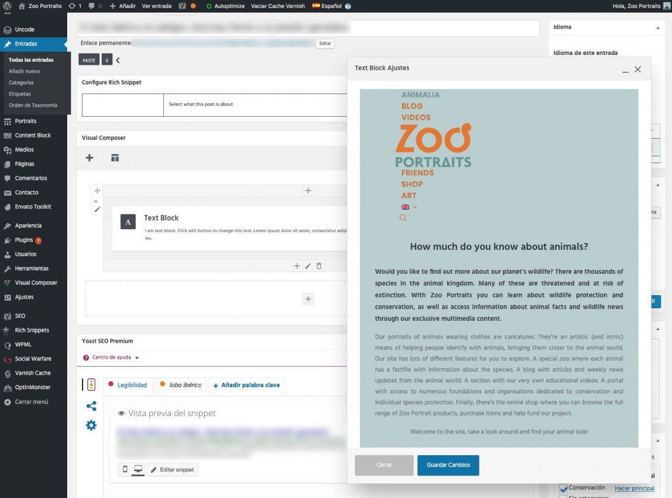Select Ver entrada in the admin bar
Image resolution: width=672 pixels, height=498 pixels.
tap(156, 6)
